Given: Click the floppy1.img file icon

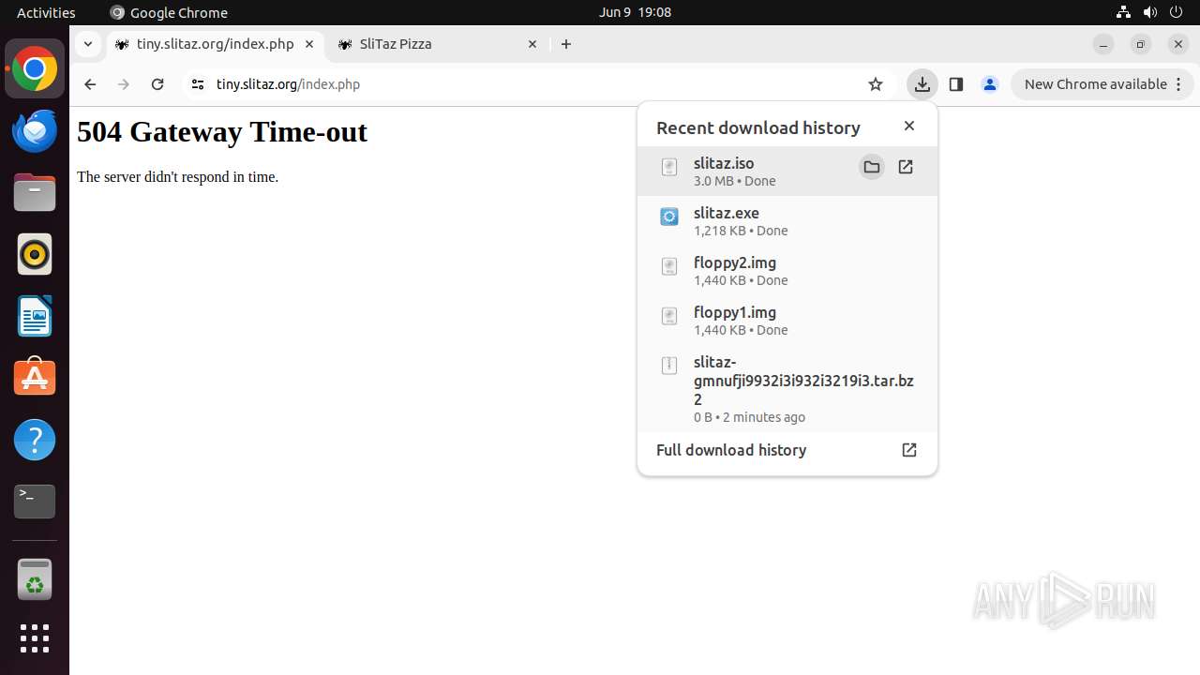Looking at the screenshot, I should (669, 316).
